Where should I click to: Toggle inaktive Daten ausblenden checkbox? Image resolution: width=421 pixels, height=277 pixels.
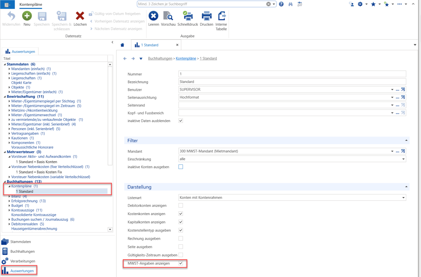pos(181,121)
